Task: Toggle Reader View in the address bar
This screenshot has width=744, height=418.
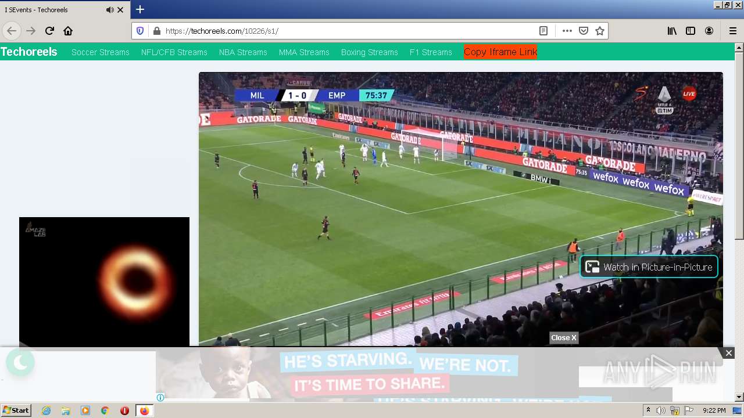Action: (x=543, y=31)
